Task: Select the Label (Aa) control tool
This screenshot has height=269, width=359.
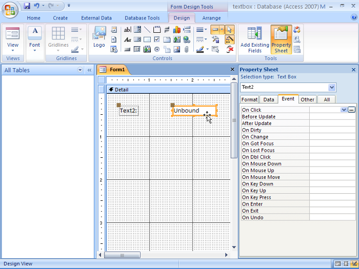Action: click(x=127, y=39)
